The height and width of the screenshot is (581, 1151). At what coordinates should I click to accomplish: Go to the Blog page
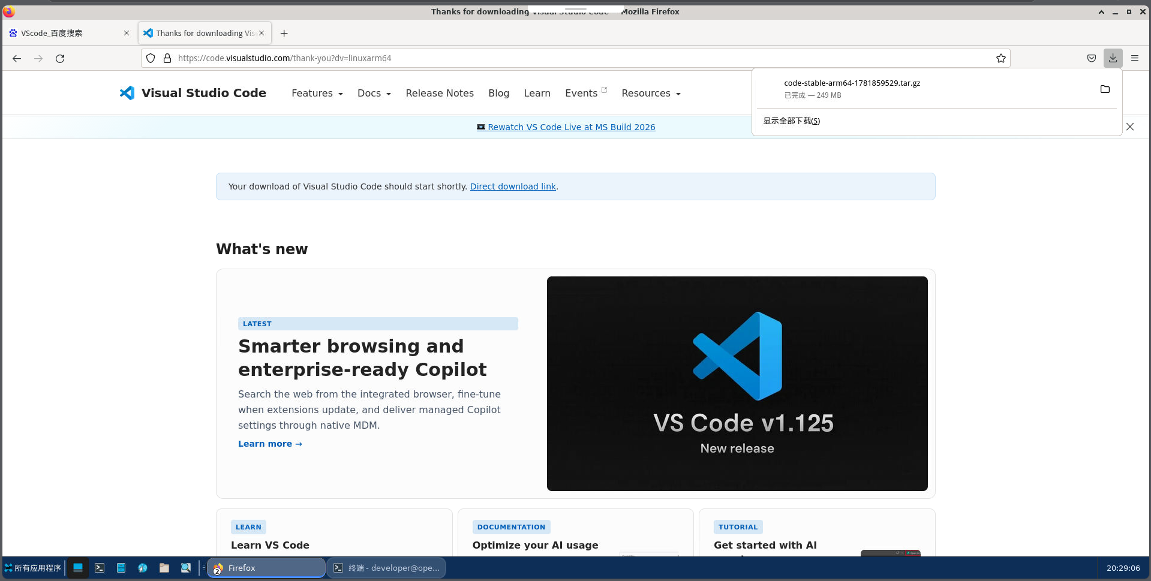click(x=498, y=93)
